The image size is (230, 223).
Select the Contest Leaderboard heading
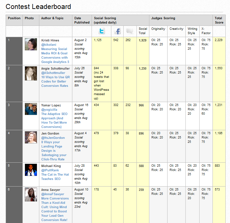[38, 7]
